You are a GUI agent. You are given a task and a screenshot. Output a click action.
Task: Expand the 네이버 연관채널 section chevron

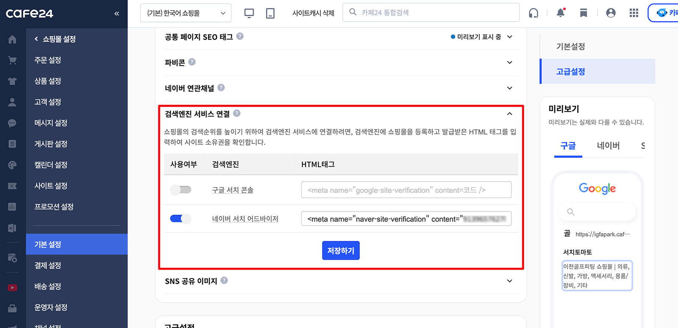[x=510, y=88]
